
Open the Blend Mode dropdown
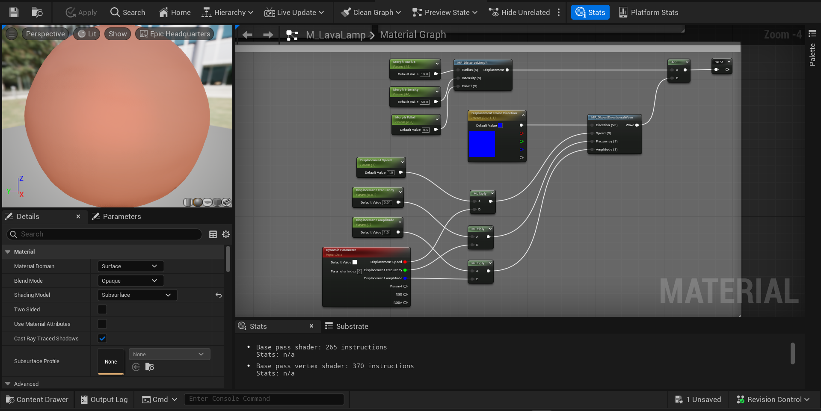[130, 281]
